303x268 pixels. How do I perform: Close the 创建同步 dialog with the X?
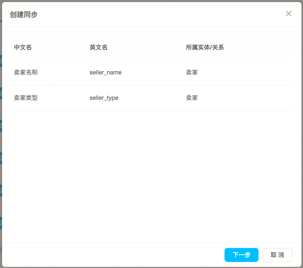(x=288, y=13)
